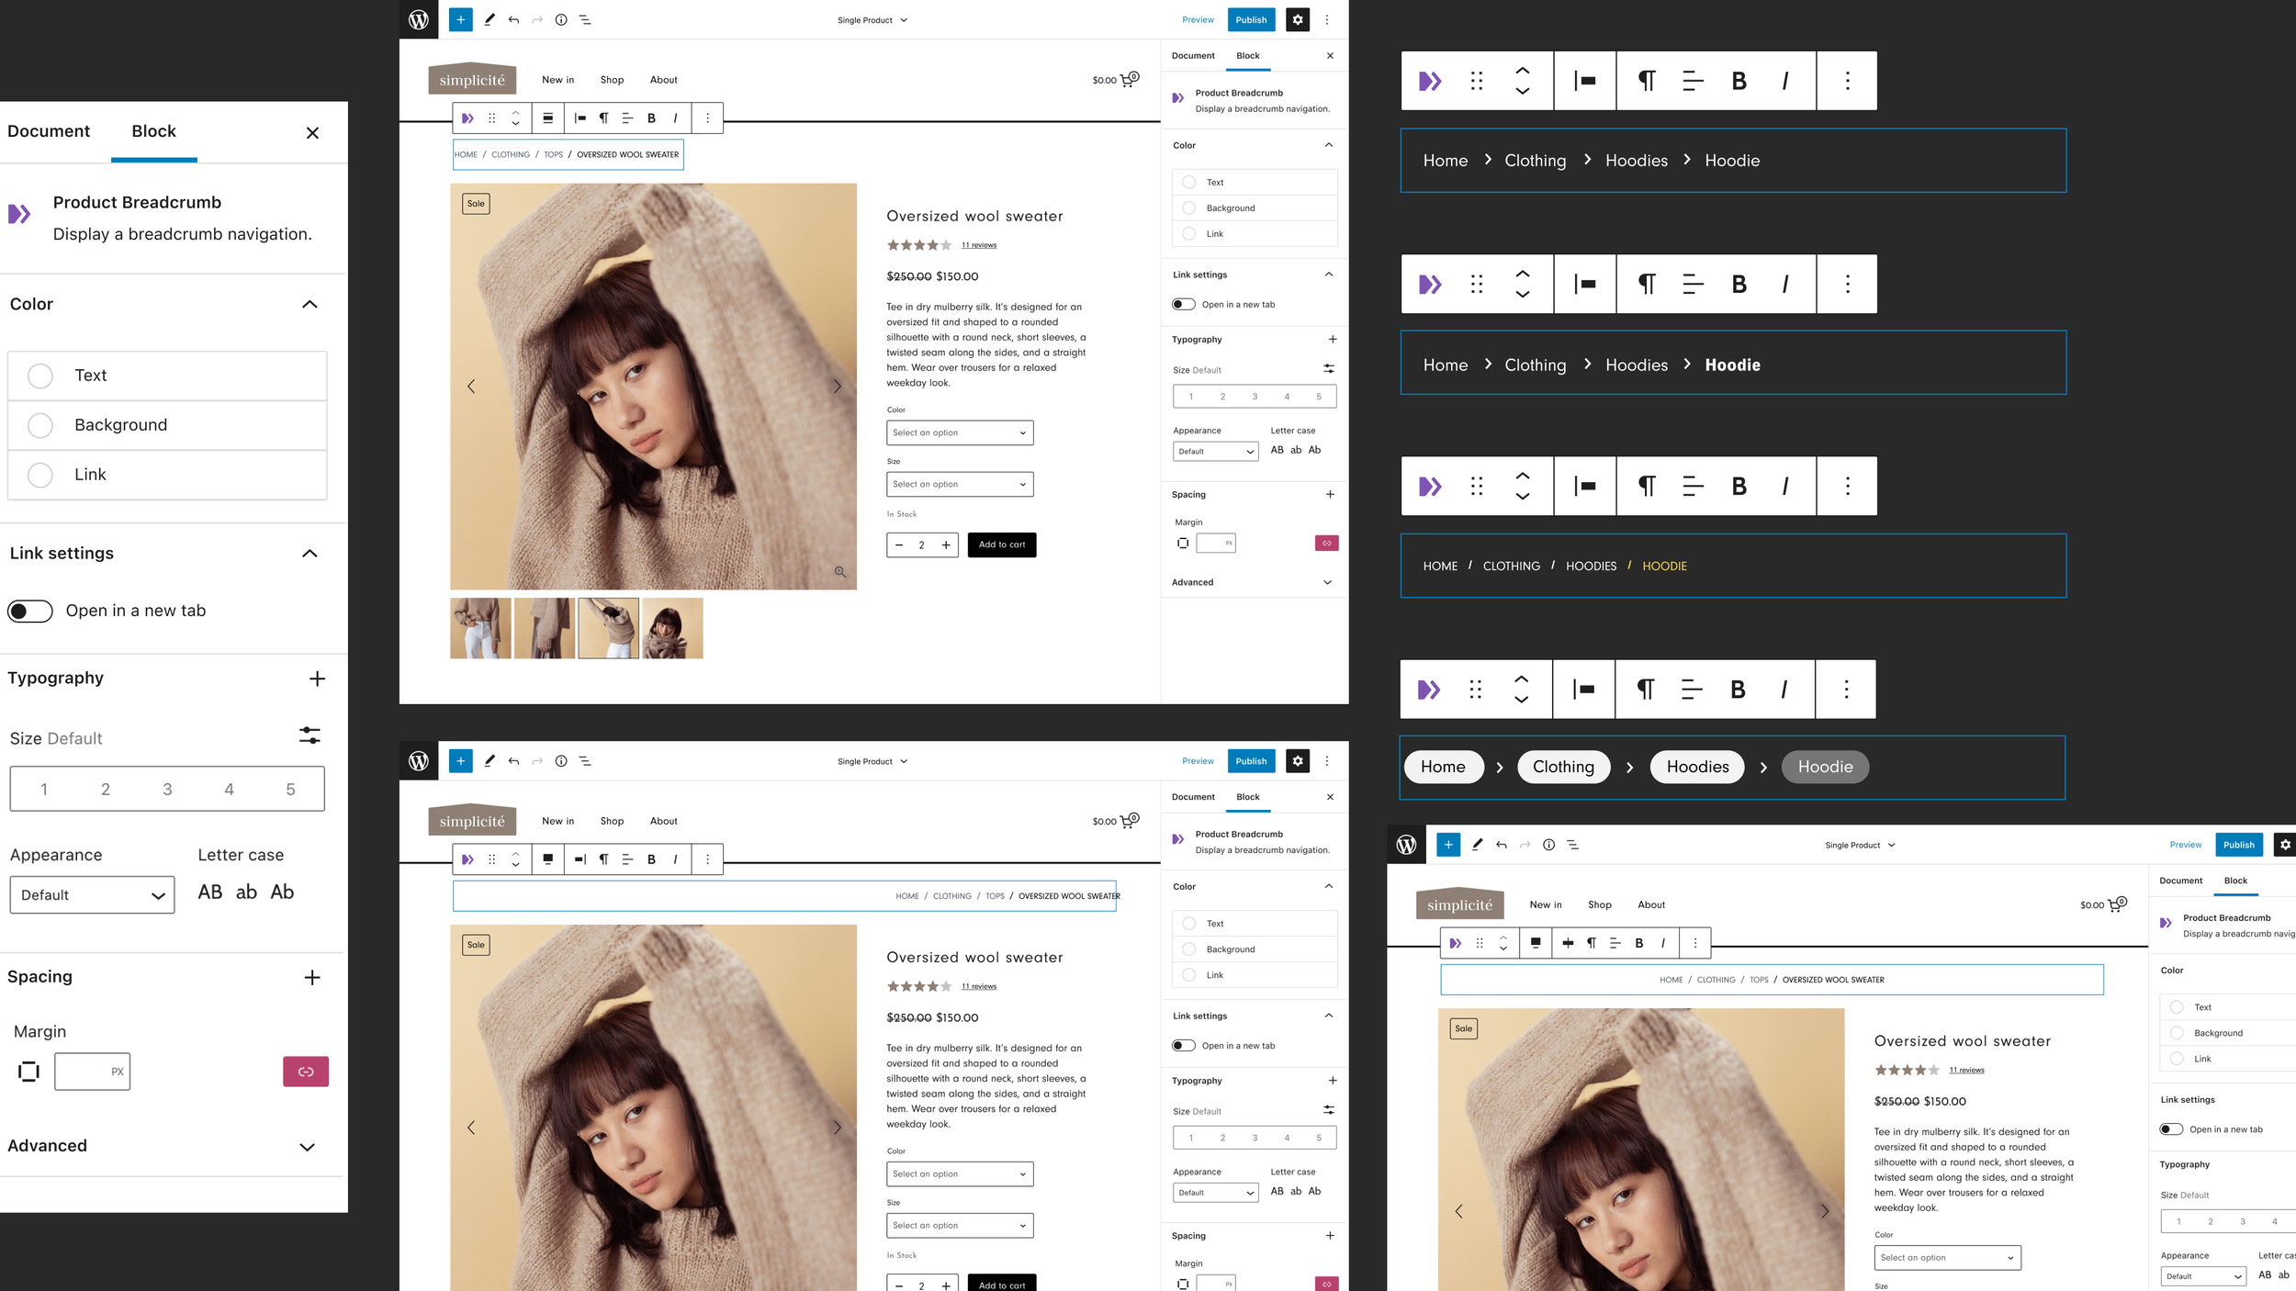Open Appearance Default dropdown, right-aligned breadcrumb editor sidebar

click(x=1215, y=1193)
